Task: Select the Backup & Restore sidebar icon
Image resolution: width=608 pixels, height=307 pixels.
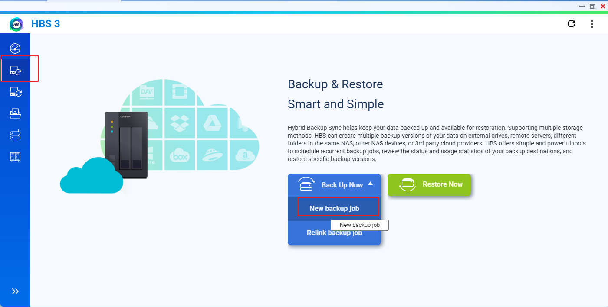Action: click(15, 71)
